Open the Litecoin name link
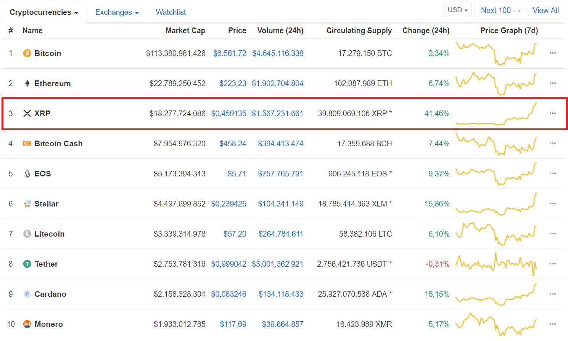The width and height of the screenshot is (568, 341). [50, 234]
